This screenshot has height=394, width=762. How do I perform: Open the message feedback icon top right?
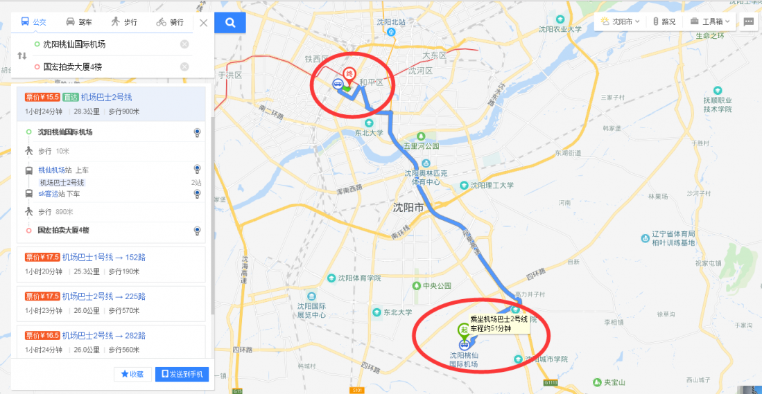tap(749, 22)
